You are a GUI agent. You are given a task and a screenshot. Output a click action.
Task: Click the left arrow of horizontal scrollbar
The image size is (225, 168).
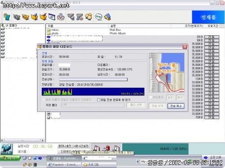coord(2,140)
